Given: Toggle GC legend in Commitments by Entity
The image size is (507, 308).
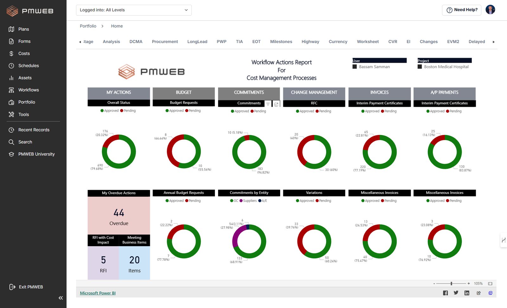Looking at the screenshot, I should click(234, 201).
